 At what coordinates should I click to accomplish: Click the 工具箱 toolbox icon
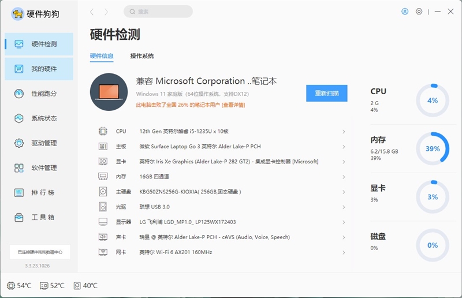[19, 218]
